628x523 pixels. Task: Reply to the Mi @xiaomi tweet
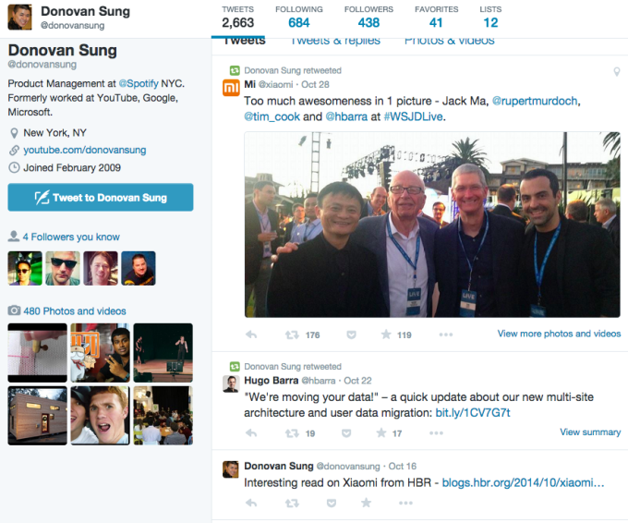(251, 334)
